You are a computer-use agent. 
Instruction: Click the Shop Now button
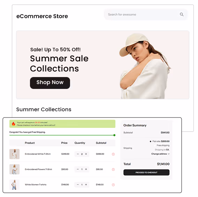pyautogui.click(x=50, y=83)
